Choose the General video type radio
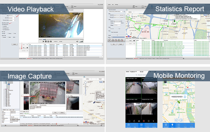 [2, 37]
